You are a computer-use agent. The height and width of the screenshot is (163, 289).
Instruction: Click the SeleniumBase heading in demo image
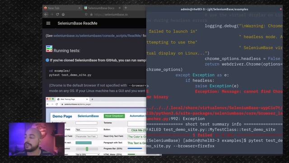tap(88, 116)
